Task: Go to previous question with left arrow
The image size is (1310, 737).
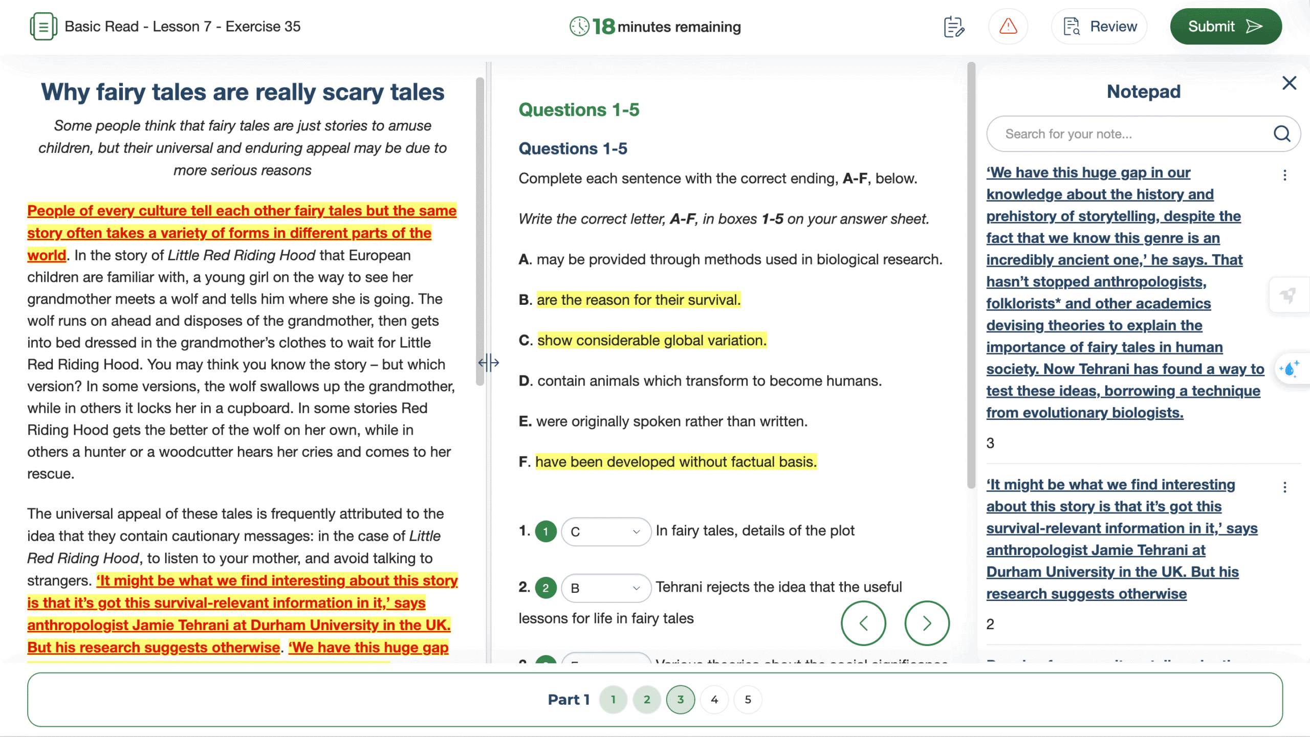Action: 863,623
